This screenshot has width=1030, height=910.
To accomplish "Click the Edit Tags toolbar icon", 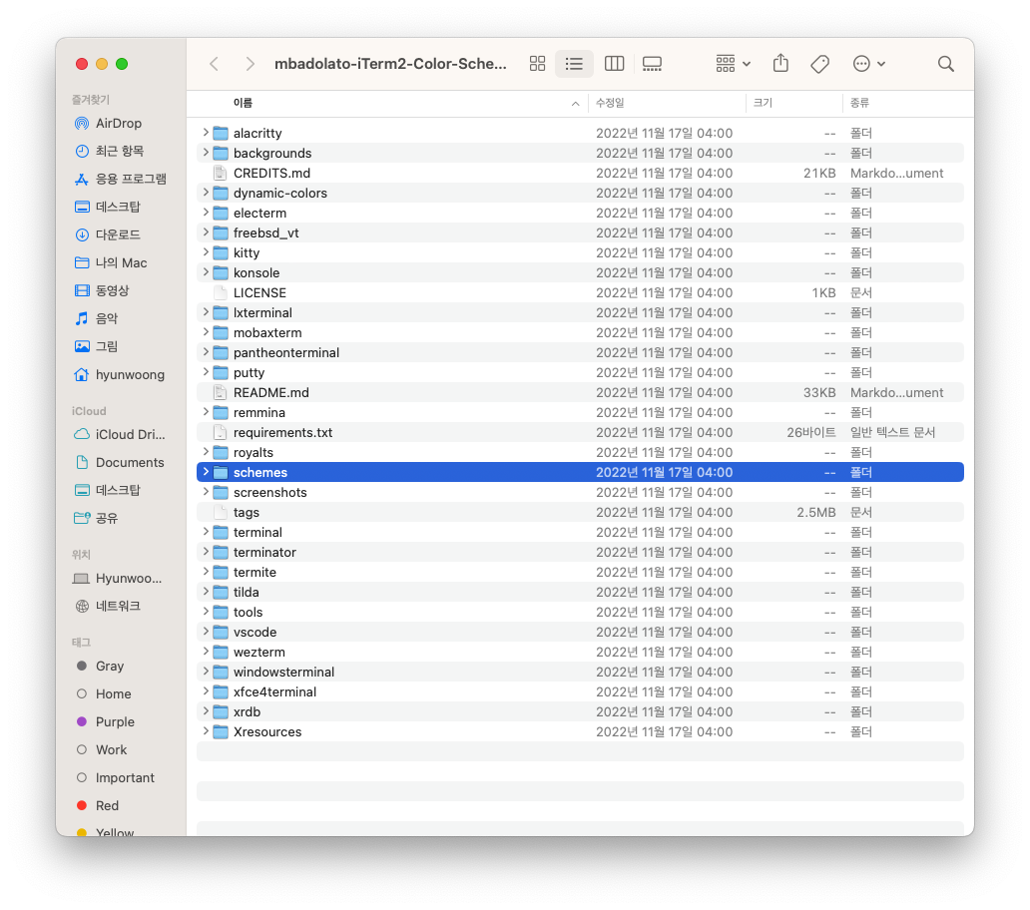I will pos(819,64).
